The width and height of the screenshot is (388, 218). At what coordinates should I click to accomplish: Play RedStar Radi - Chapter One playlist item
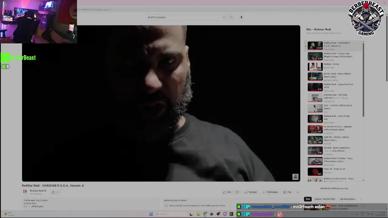click(334, 56)
